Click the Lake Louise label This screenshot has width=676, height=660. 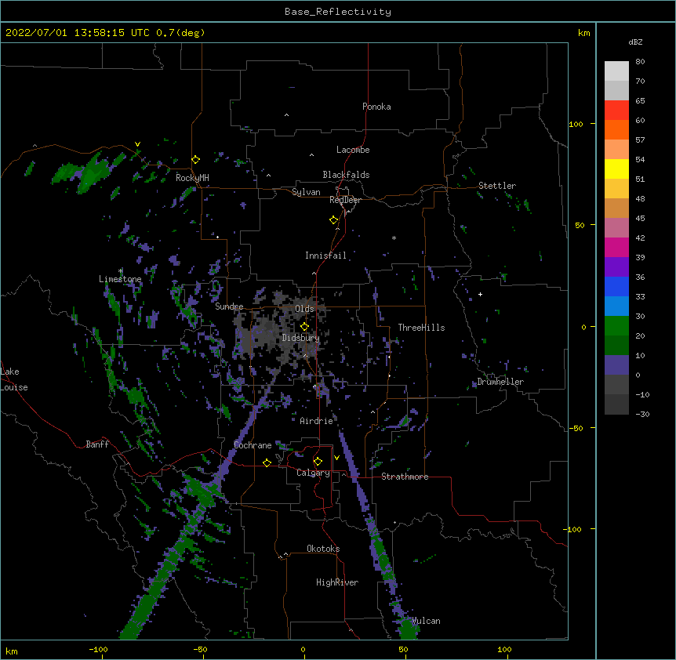(14, 379)
